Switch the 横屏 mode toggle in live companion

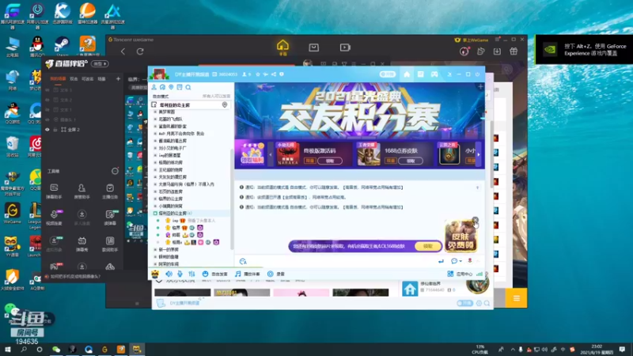pos(100,64)
